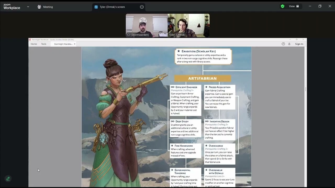
Task: Close the Zoom Workplace window
Action: 330,6
